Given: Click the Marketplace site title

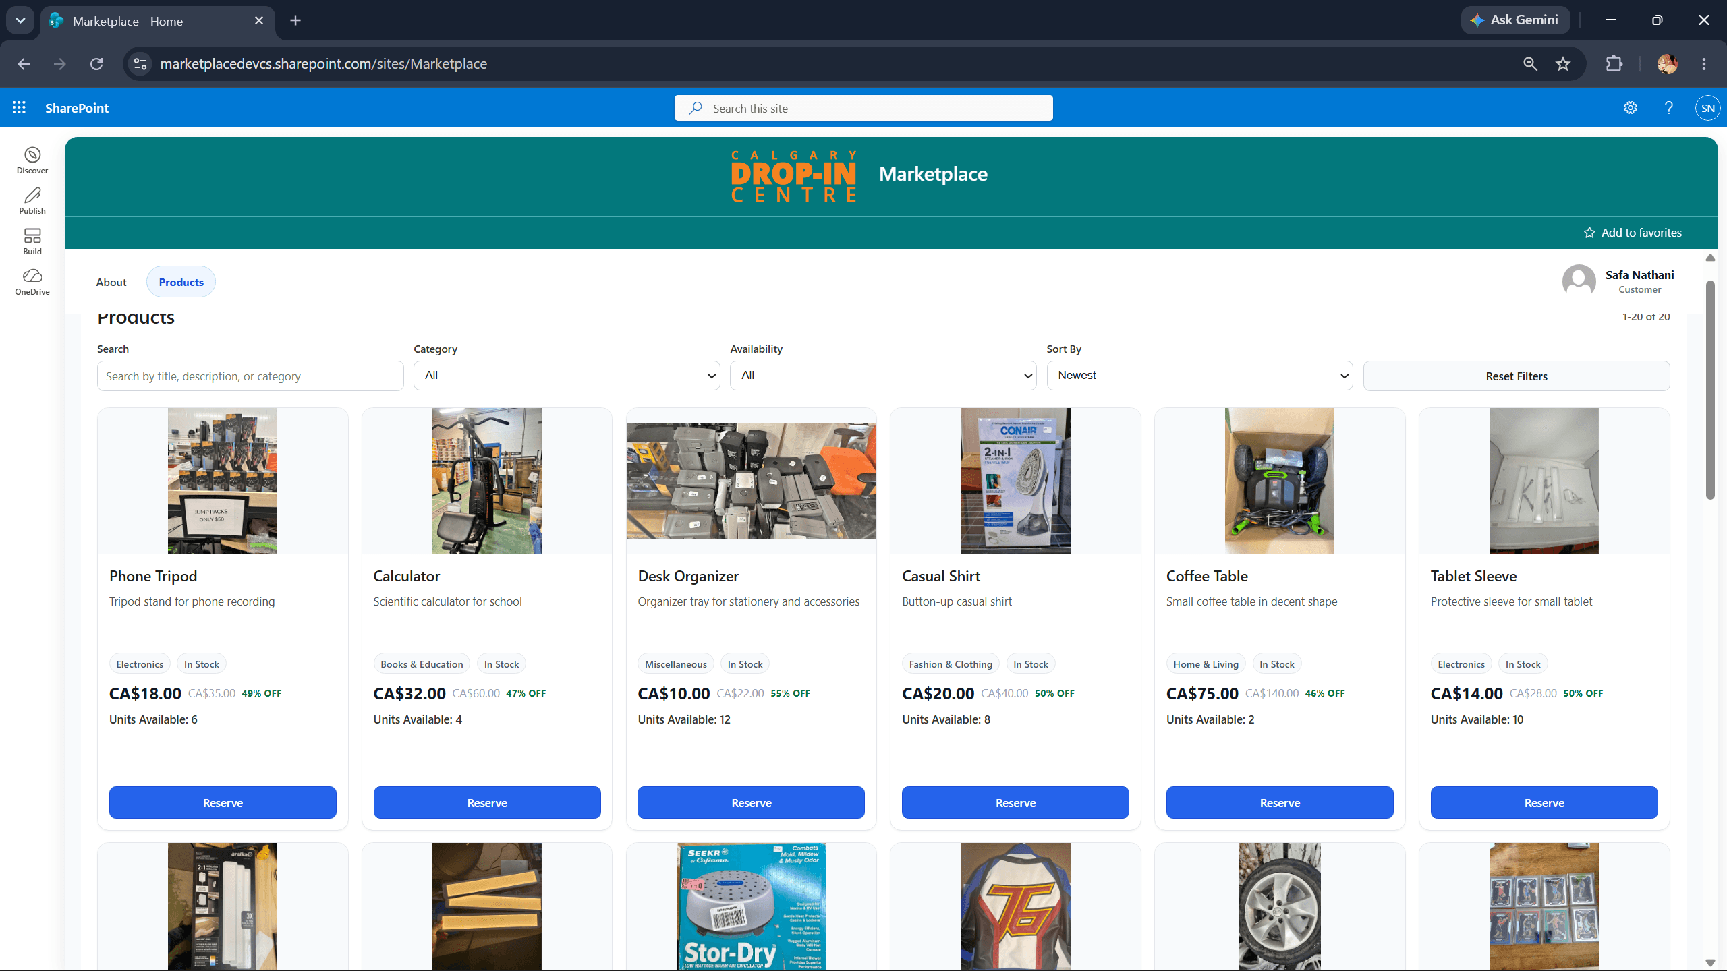Looking at the screenshot, I should (933, 174).
